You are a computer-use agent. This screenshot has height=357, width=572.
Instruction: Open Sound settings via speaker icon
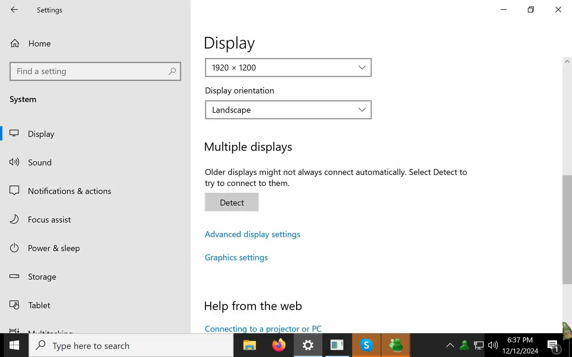[14, 162]
